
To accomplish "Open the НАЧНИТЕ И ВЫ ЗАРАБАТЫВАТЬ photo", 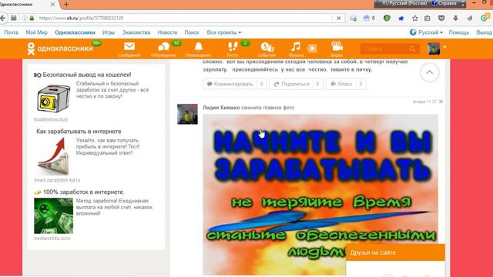I will 320,194.
